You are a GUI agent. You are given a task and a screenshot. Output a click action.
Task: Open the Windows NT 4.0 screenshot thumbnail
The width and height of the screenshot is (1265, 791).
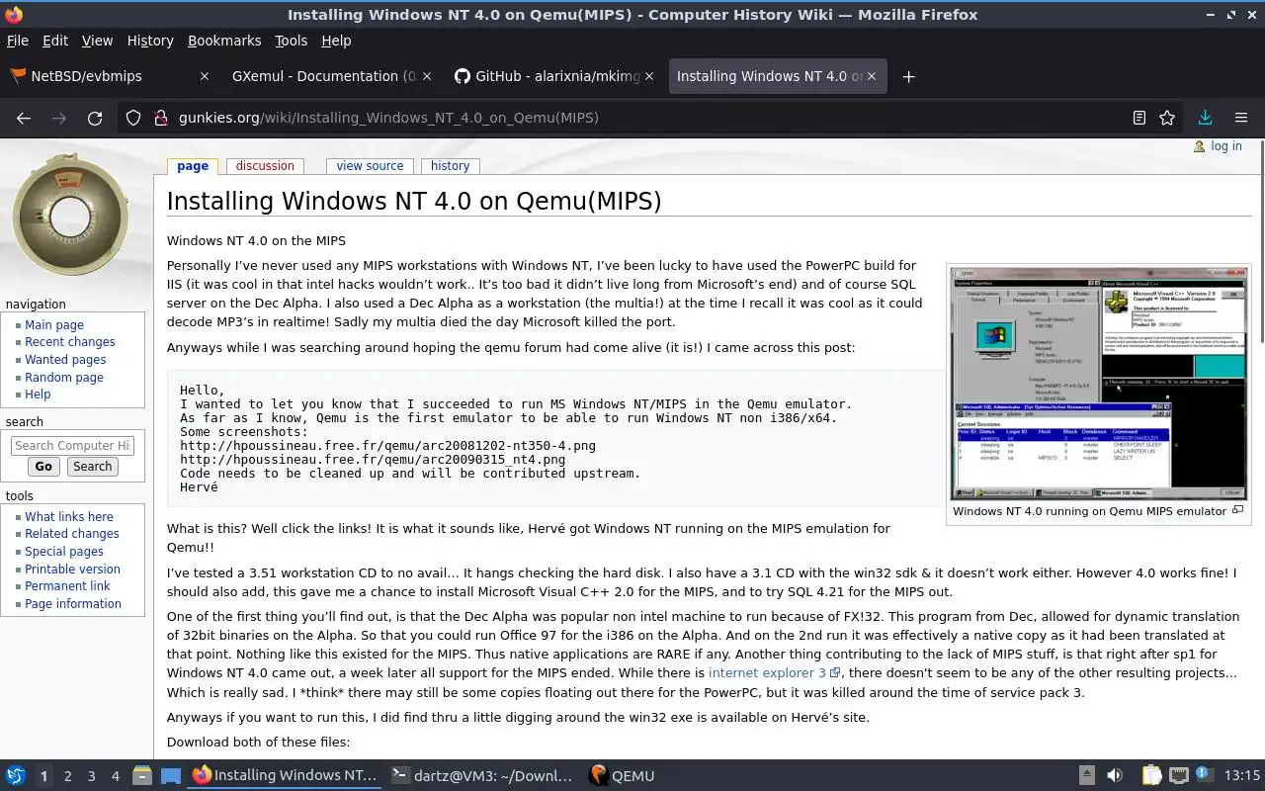coord(1099,384)
